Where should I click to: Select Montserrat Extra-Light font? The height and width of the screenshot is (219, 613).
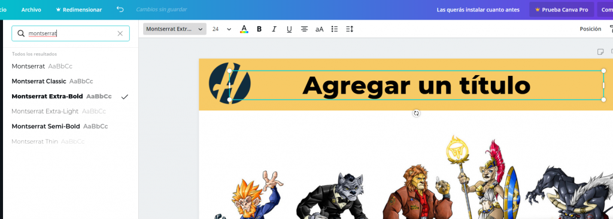click(x=59, y=111)
